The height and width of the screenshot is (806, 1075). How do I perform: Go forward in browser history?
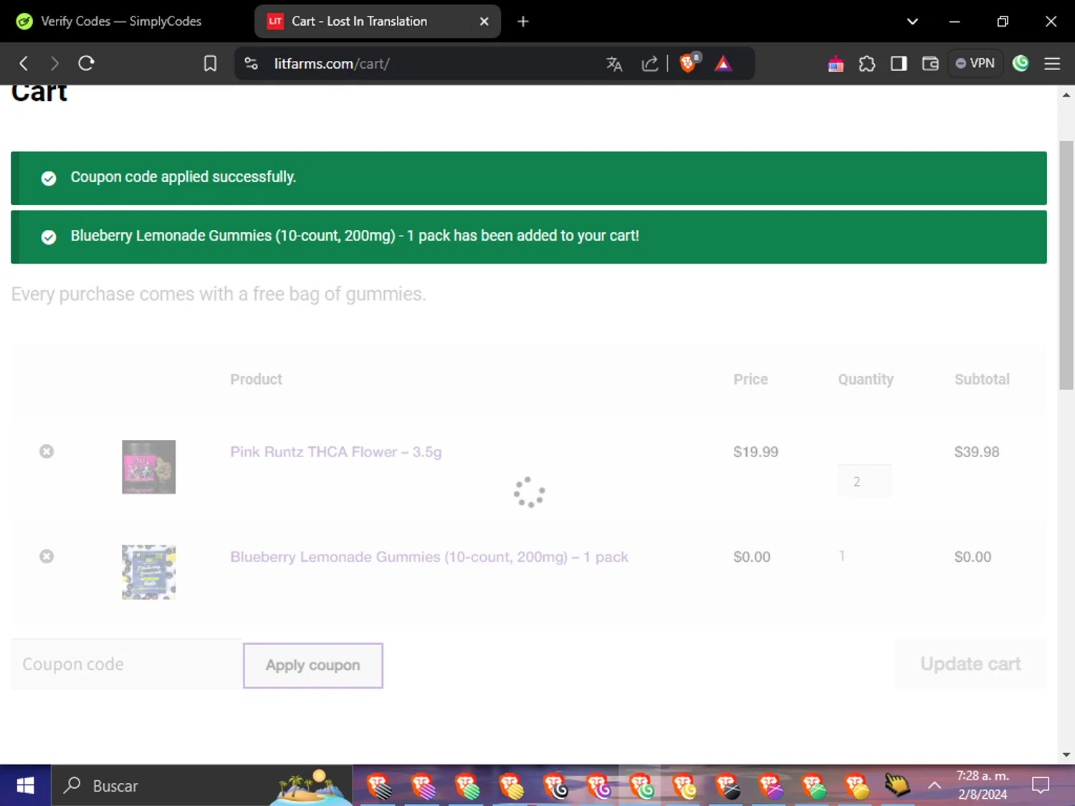(54, 64)
